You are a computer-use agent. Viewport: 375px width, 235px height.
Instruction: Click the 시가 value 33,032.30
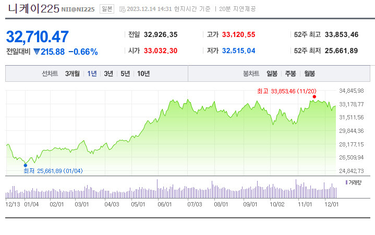pos(161,51)
